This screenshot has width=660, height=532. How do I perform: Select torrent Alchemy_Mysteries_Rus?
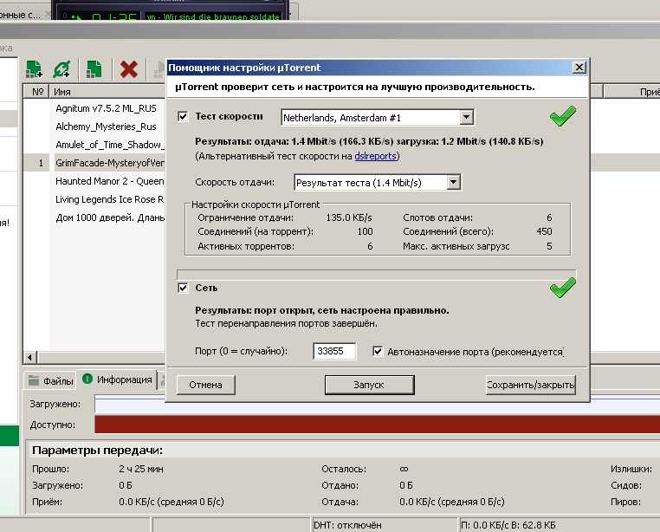click(x=106, y=127)
